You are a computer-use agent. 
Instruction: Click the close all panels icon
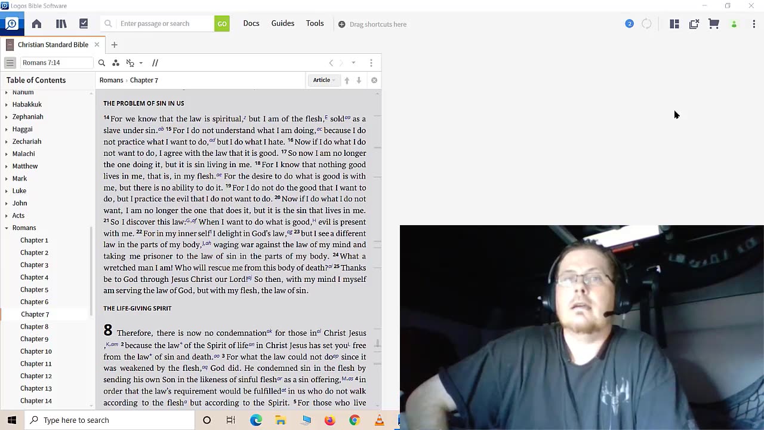point(694,24)
